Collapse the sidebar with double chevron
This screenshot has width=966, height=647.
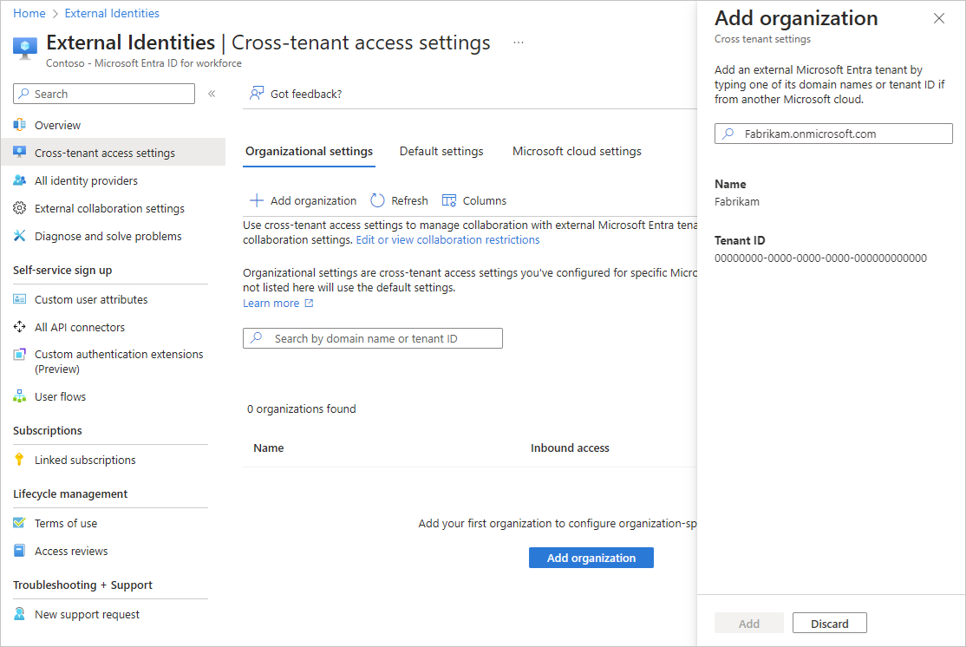coord(212,94)
